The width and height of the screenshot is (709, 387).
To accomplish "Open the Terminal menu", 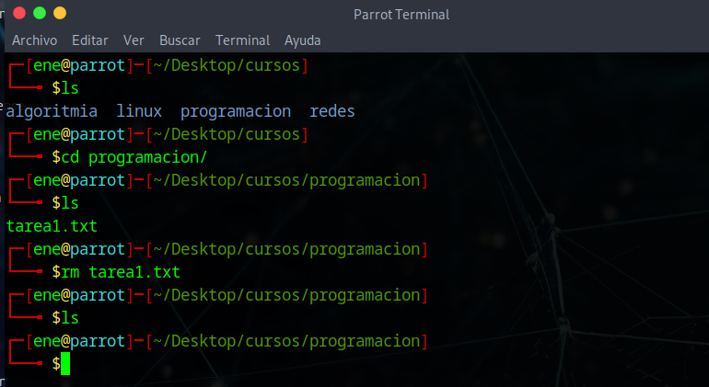I will tap(242, 40).
